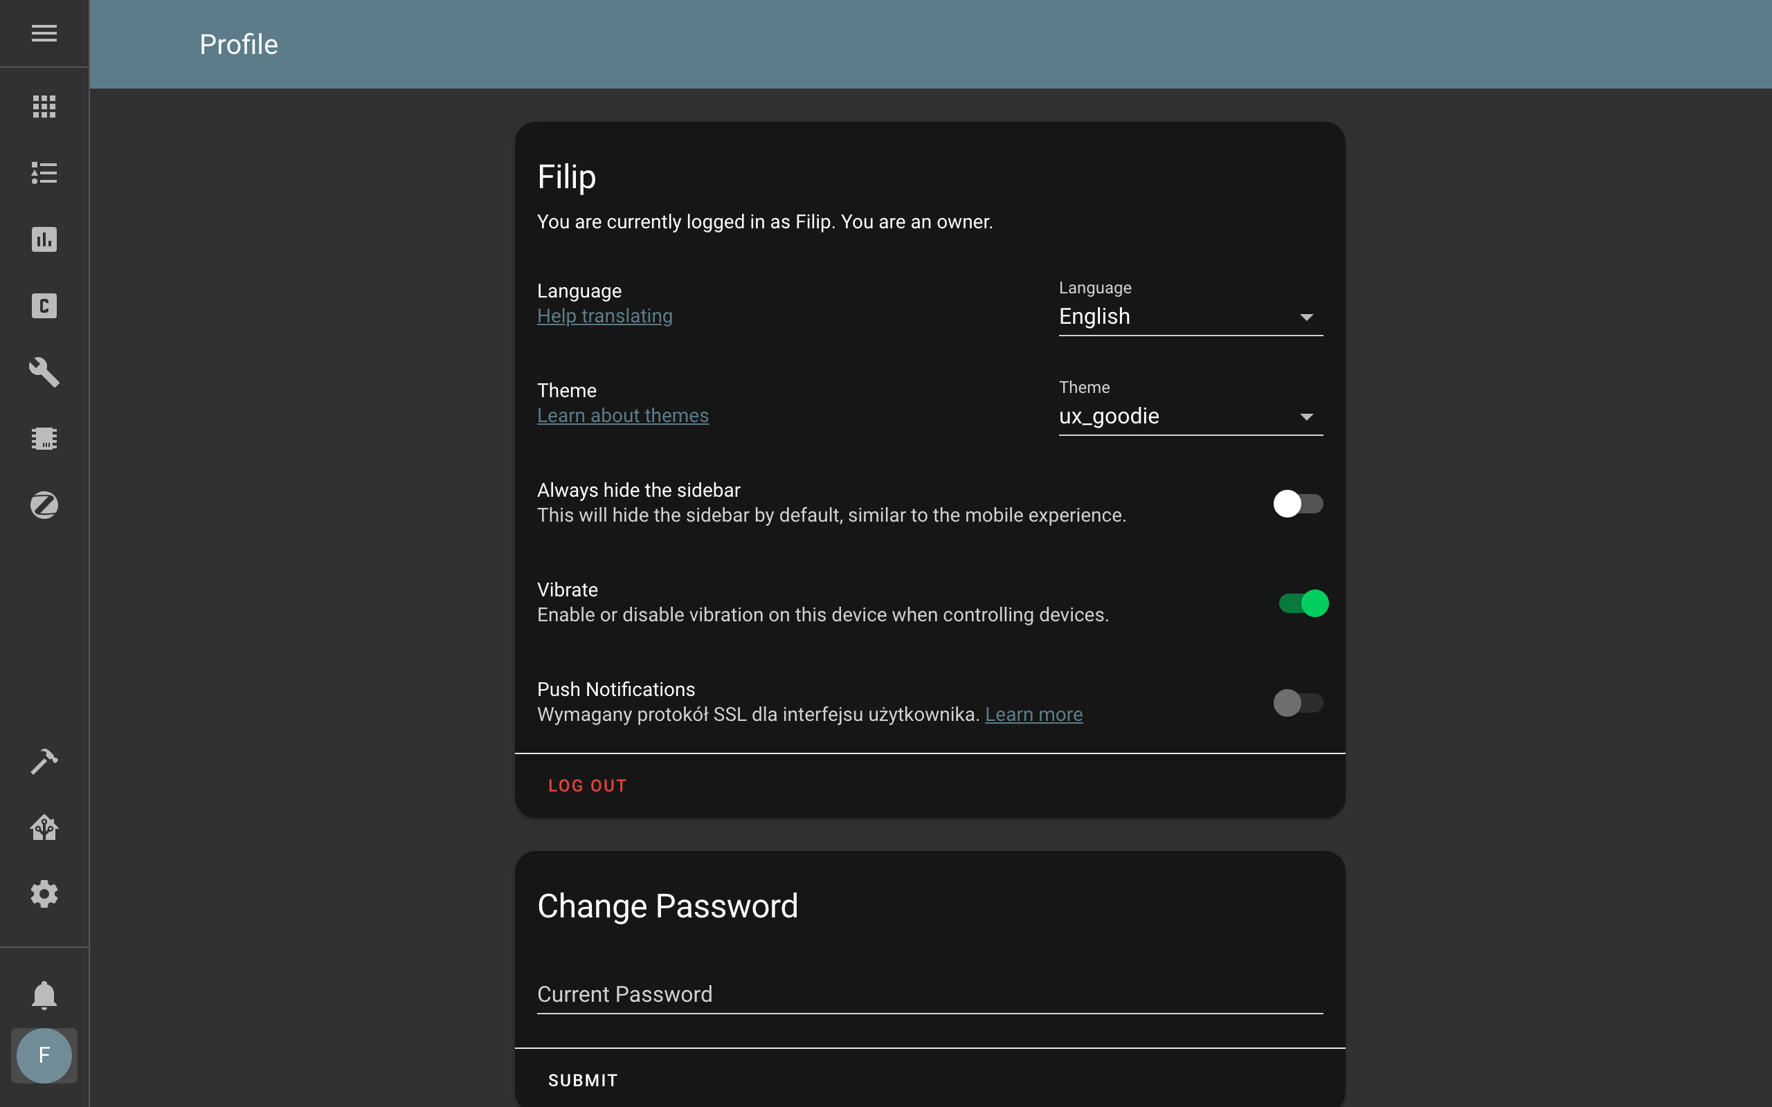The width and height of the screenshot is (1772, 1107).
Task: Click the Help translating link
Action: coord(604,316)
